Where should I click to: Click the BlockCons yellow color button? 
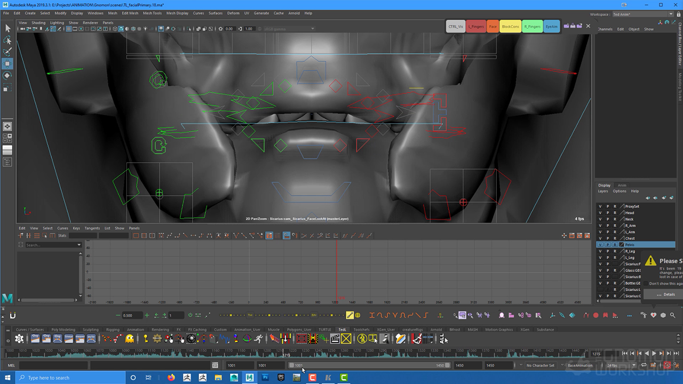pos(510,26)
